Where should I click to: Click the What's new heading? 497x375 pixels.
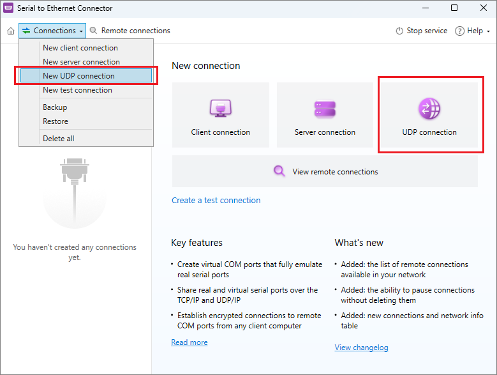tap(359, 243)
